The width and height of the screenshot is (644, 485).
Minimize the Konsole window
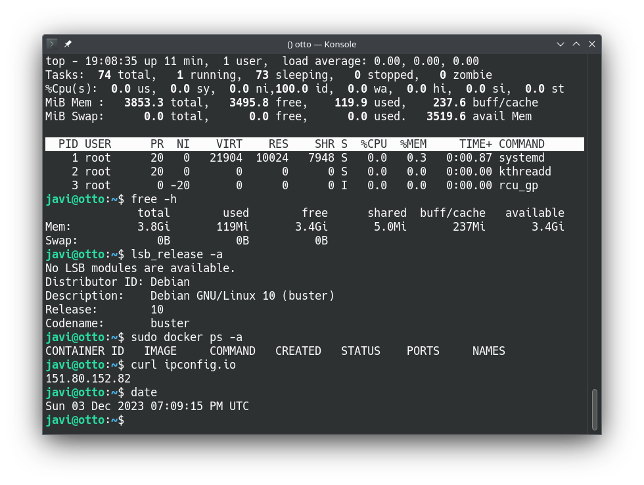(x=561, y=44)
